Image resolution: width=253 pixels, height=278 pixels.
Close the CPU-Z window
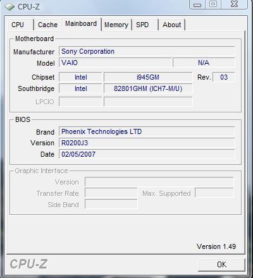tap(234, 4)
